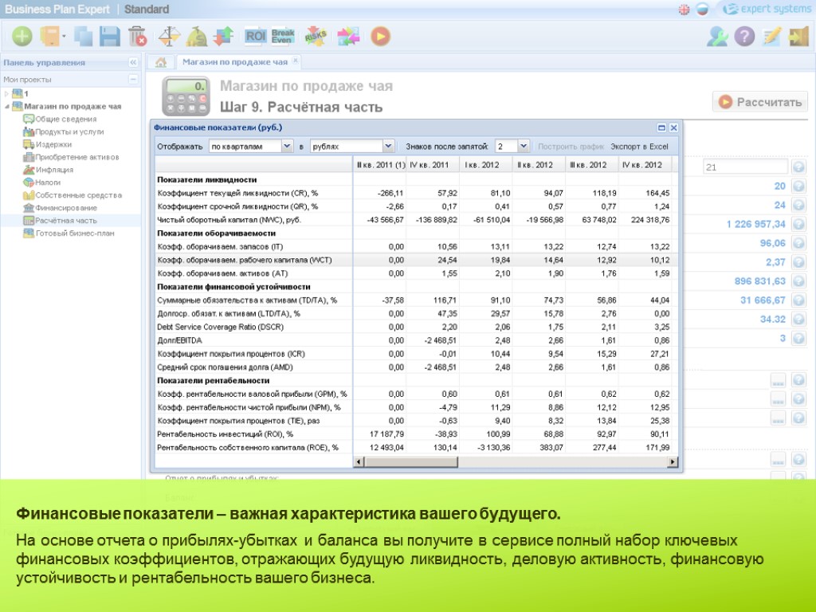Click the green add new project icon

click(22, 37)
